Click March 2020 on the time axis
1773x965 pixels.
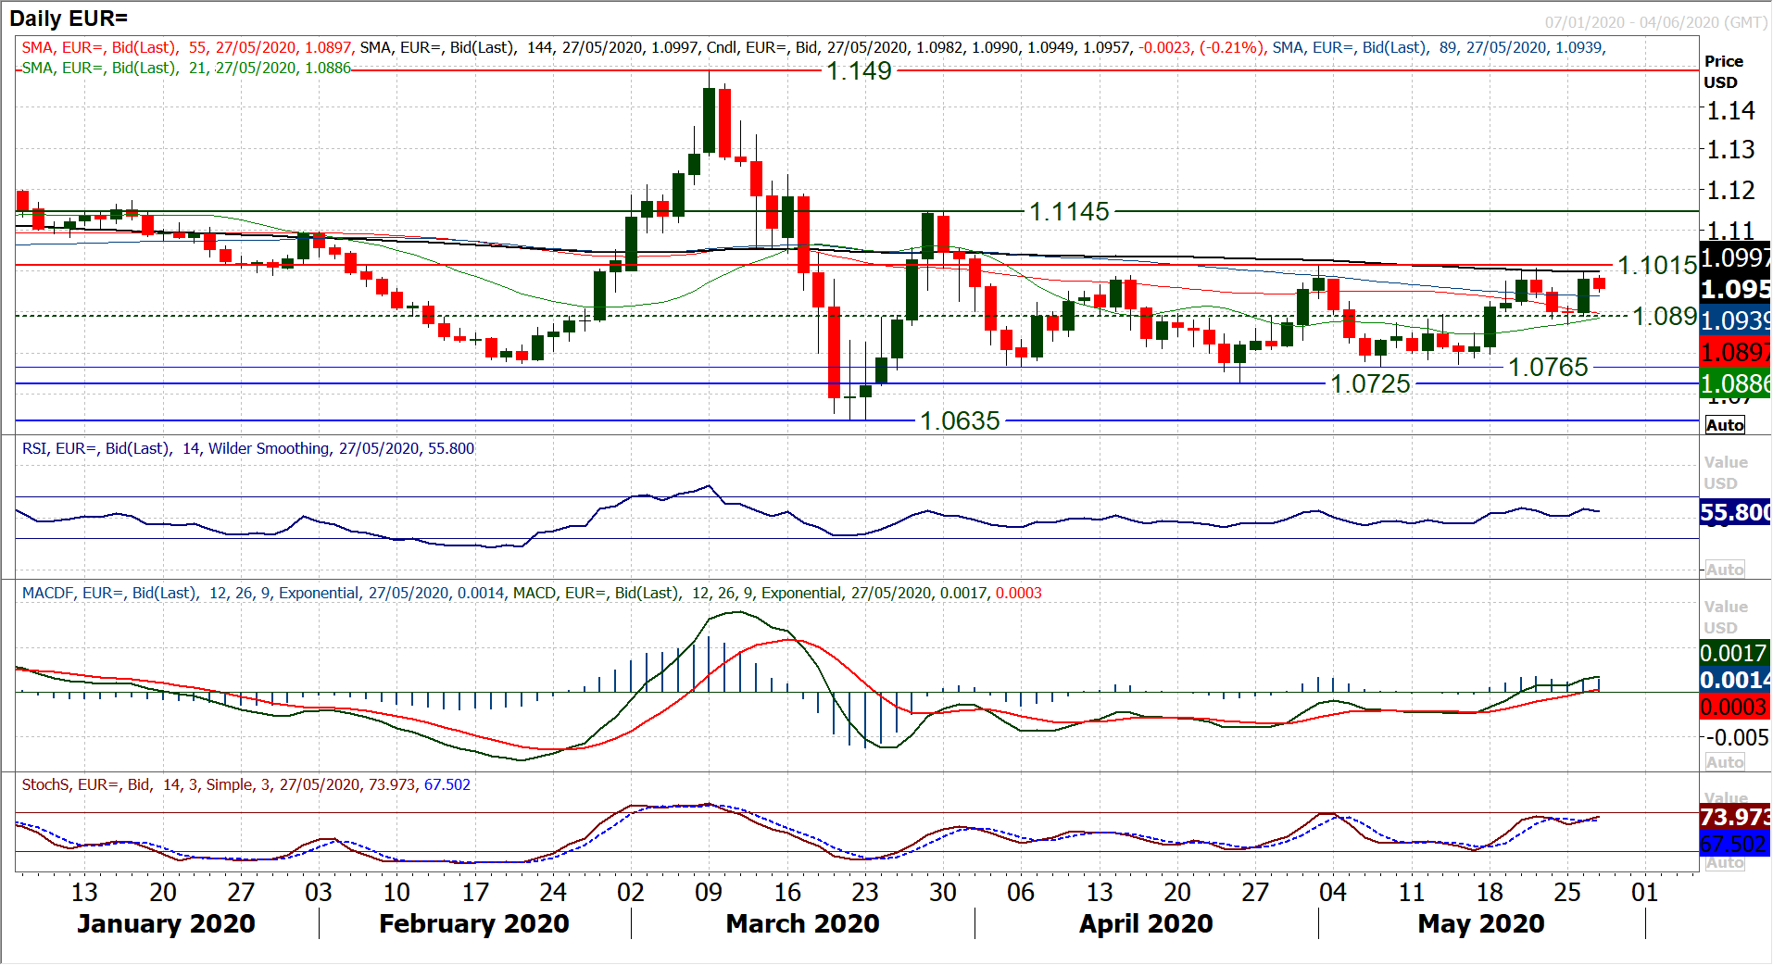pos(802,924)
